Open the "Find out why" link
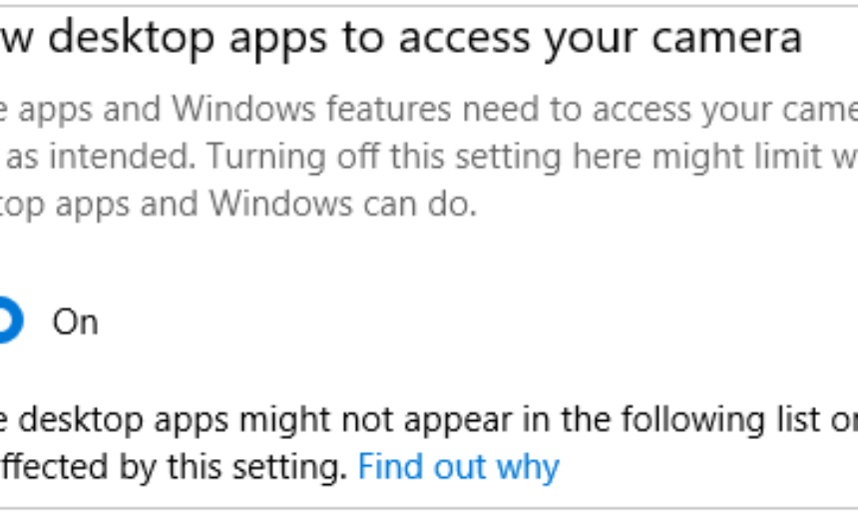Image resolution: width=858 pixels, height=519 pixels. (459, 466)
